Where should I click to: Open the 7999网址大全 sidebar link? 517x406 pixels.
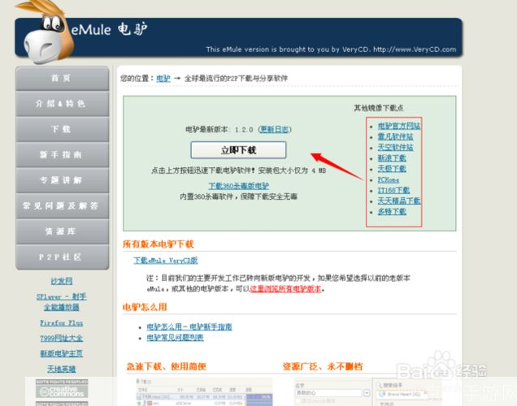(x=62, y=338)
